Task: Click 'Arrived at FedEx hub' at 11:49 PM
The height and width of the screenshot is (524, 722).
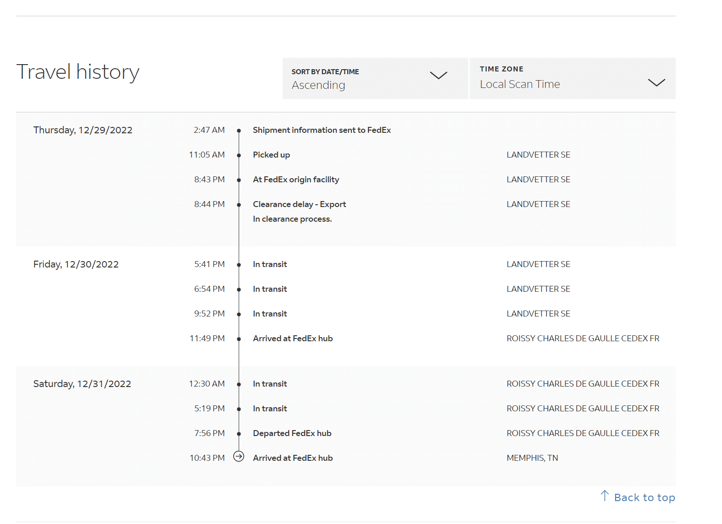Action: click(293, 338)
